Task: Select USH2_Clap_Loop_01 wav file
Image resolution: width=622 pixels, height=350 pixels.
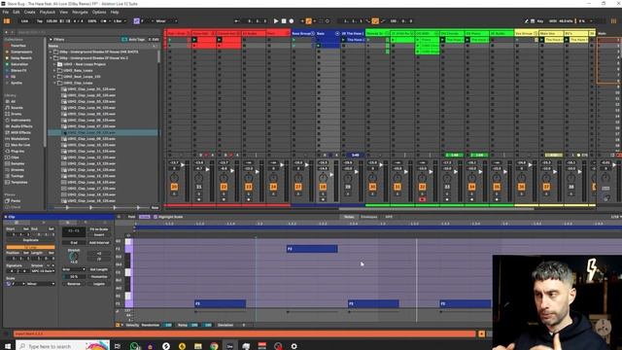Action: tap(91, 89)
